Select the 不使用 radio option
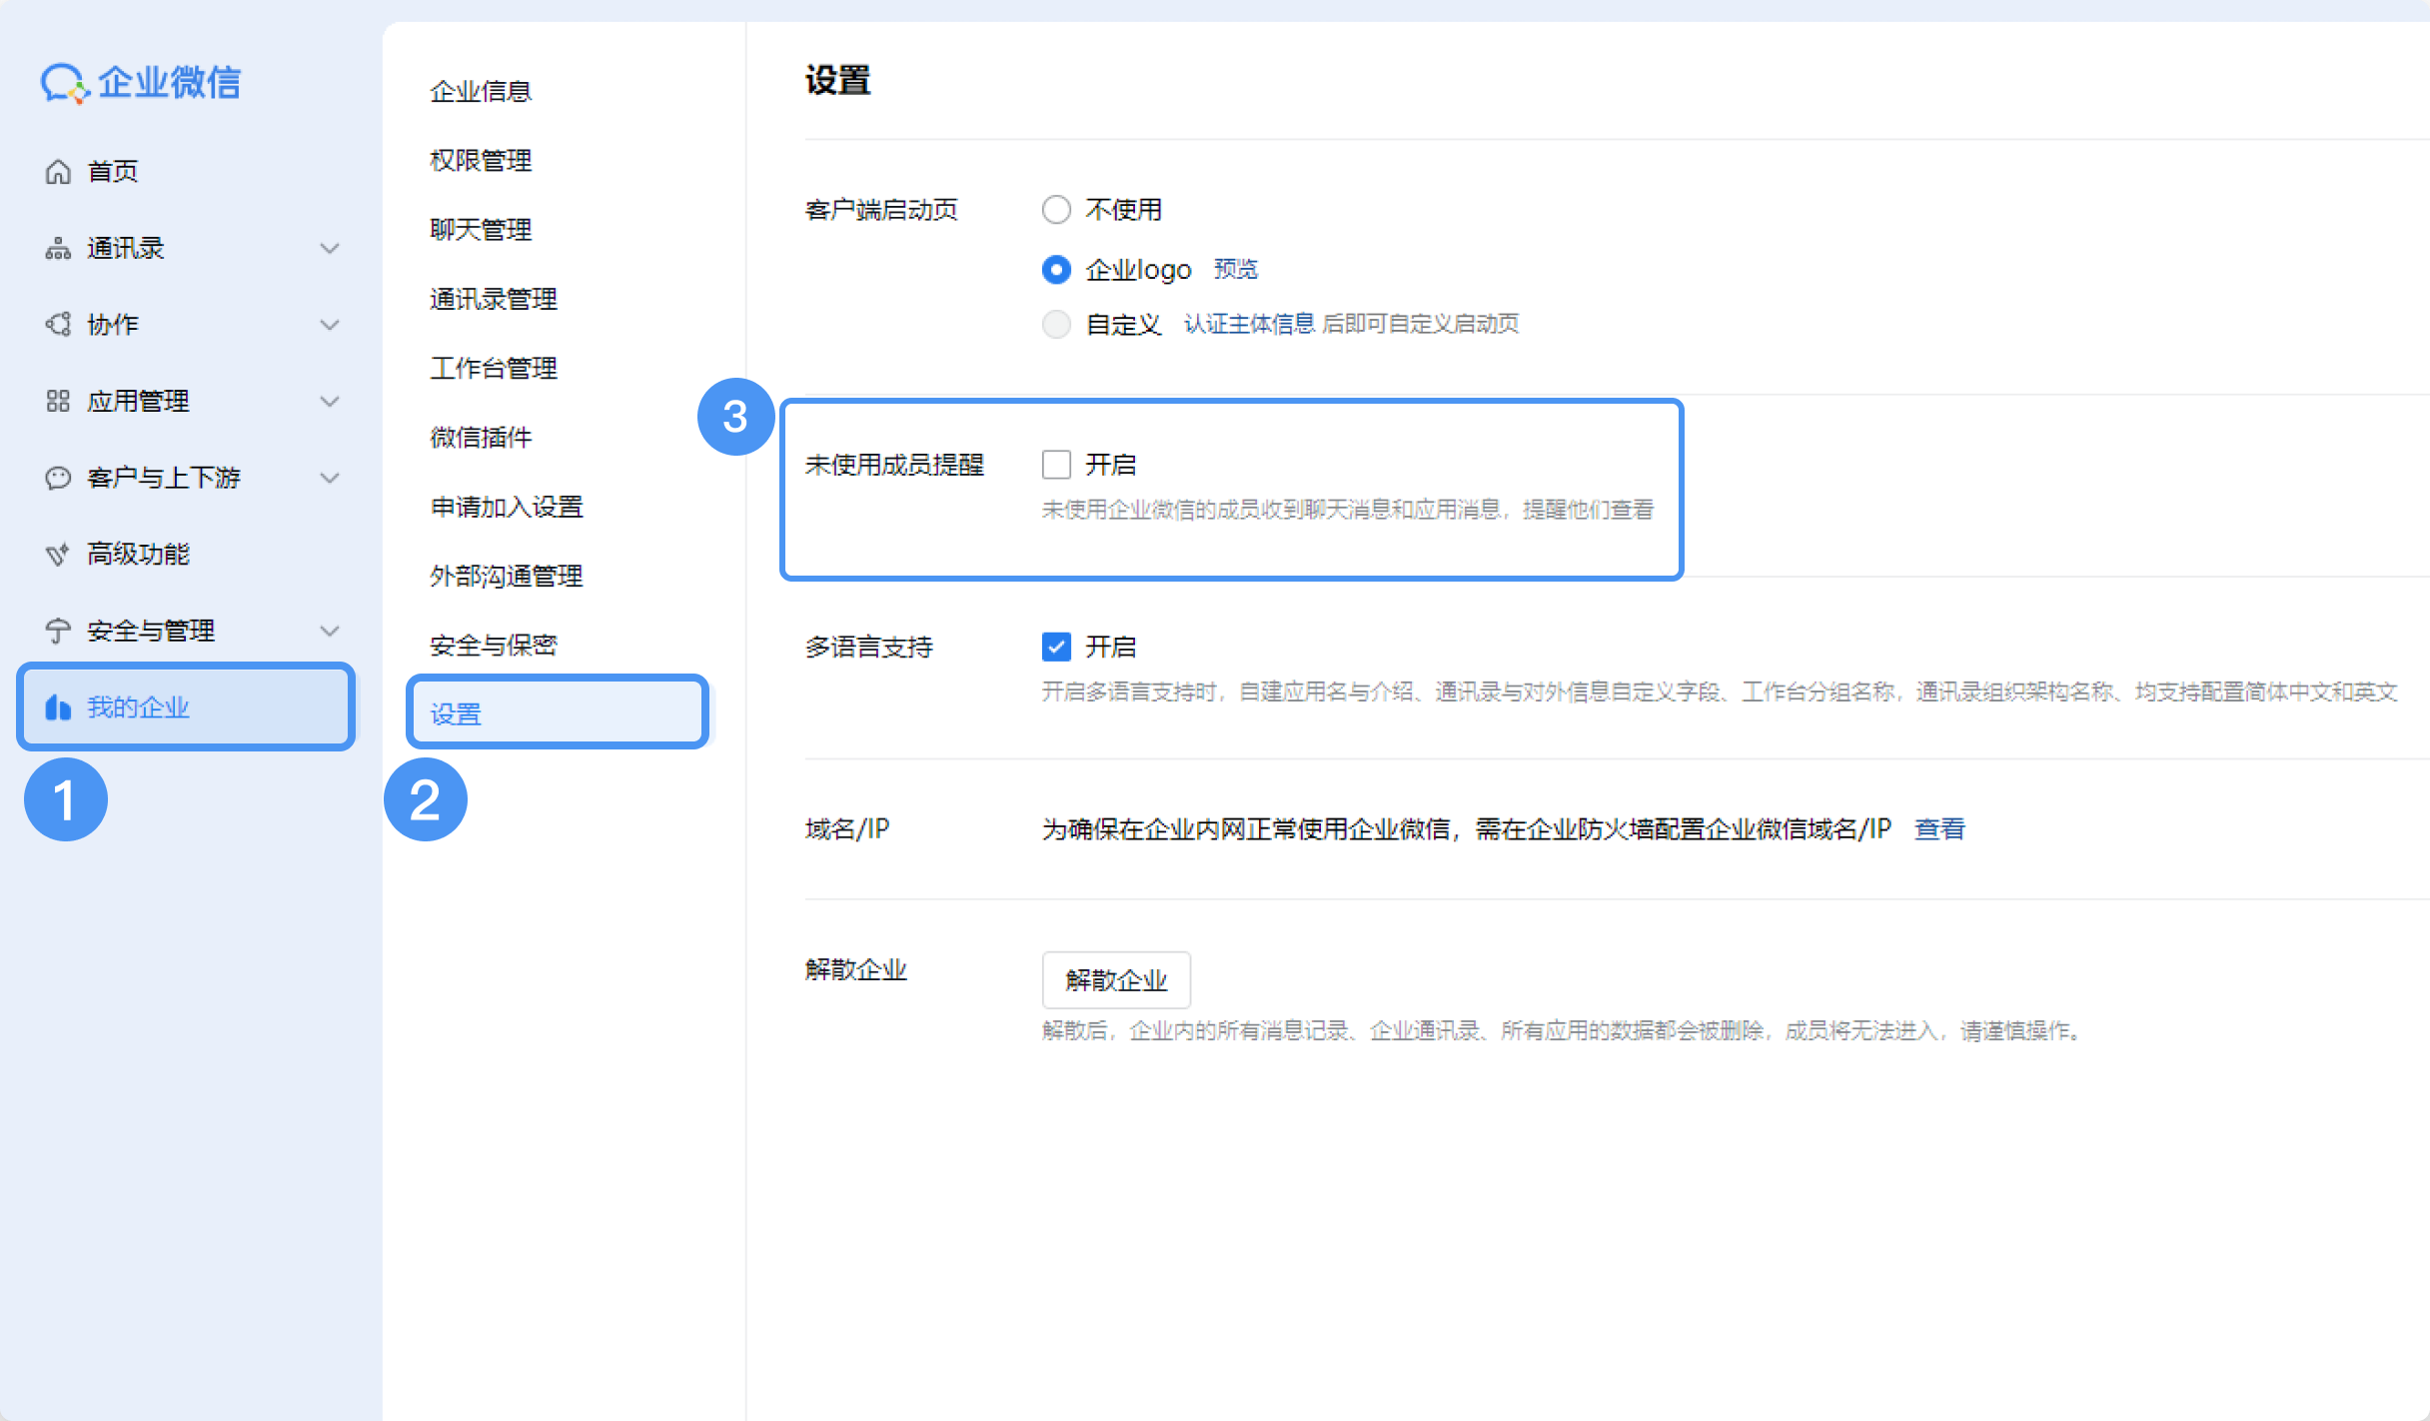 [x=1056, y=210]
